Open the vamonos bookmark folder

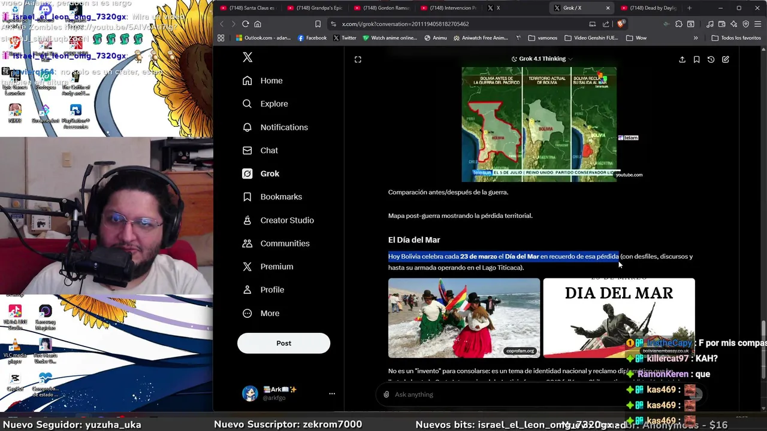[x=543, y=38]
